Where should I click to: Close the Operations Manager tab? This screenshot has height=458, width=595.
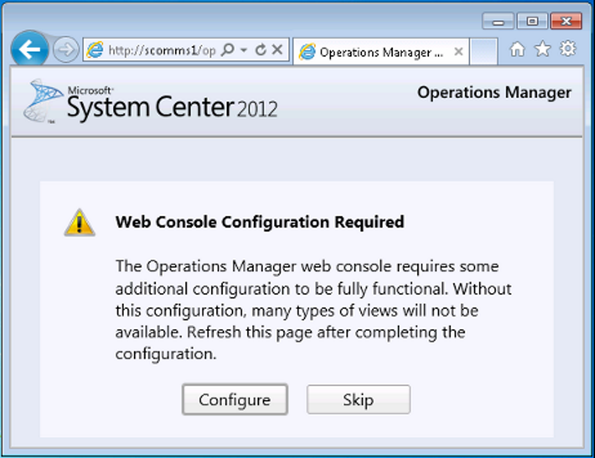tap(458, 51)
